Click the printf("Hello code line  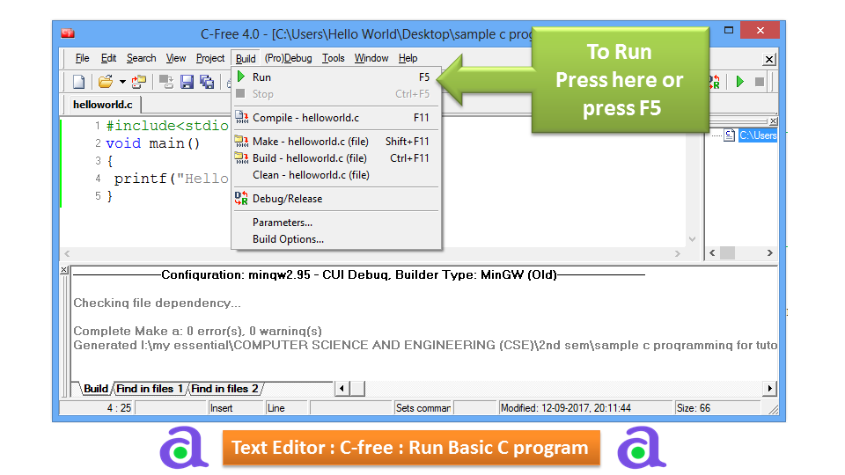171,179
